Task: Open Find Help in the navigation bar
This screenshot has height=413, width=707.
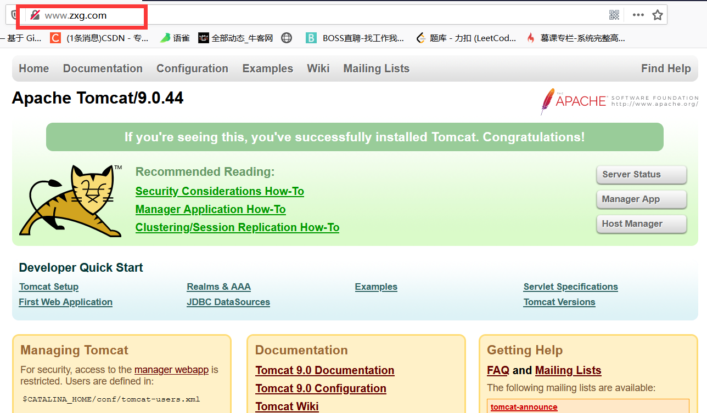Action: [666, 68]
